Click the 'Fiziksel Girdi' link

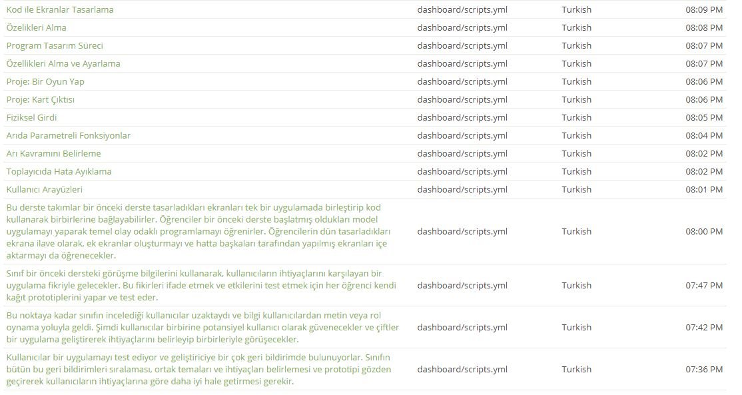coord(31,117)
